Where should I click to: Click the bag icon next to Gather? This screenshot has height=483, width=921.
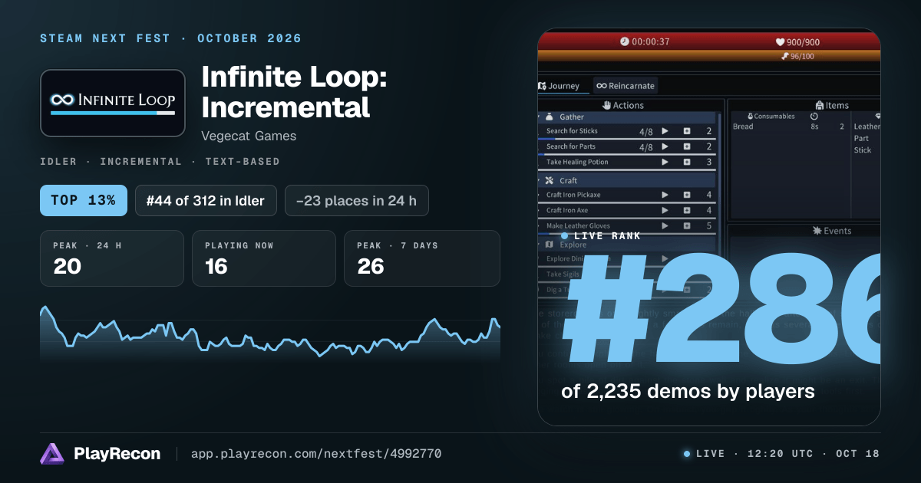[x=549, y=117]
